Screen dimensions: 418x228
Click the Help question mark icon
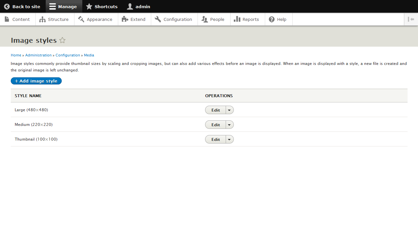[x=272, y=19]
